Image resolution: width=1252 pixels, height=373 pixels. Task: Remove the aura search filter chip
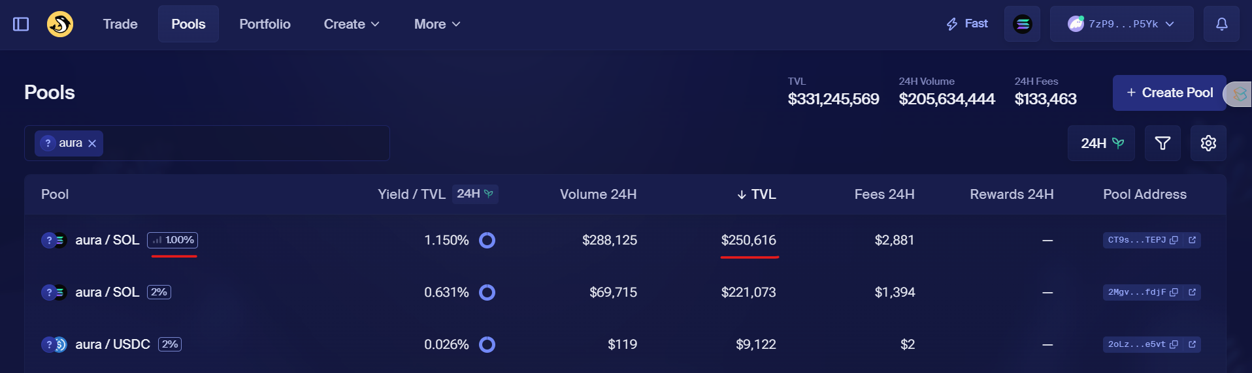point(92,143)
